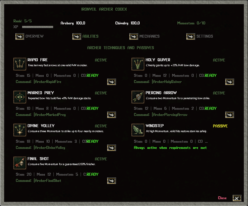Screen dimensions: 248x206
Task: Select the PIERCING ARROW title
Action: click(x=161, y=93)
